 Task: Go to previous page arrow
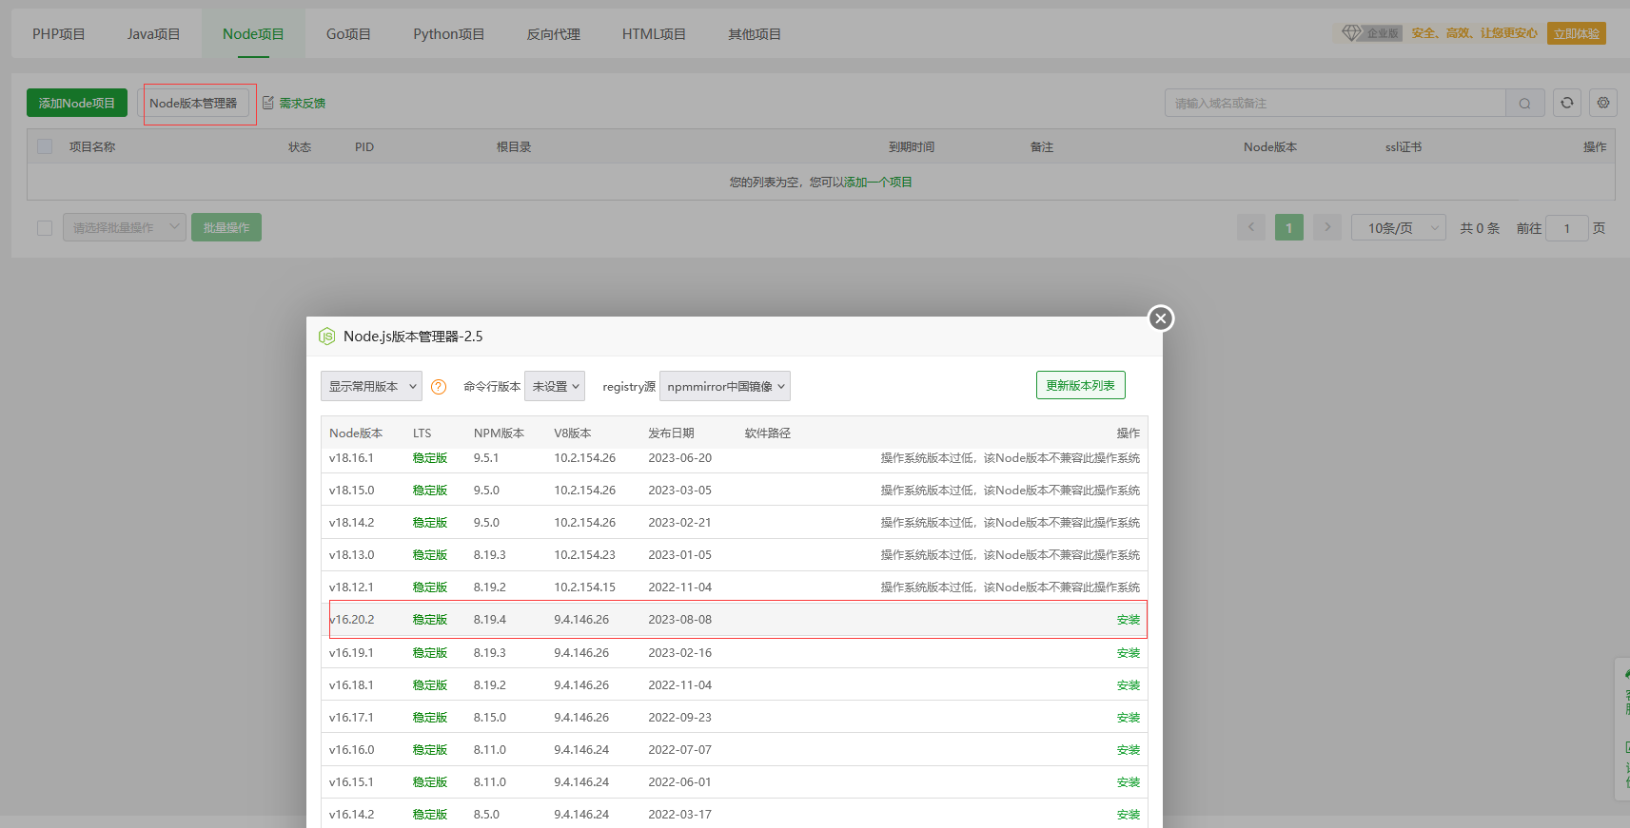coord(1251,227)
